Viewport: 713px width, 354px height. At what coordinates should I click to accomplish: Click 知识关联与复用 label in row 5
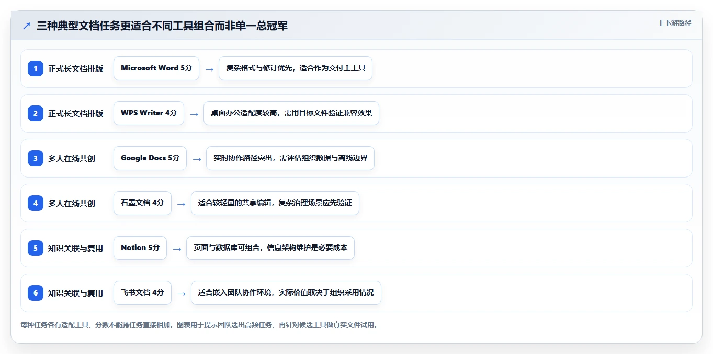click(76, 248)
